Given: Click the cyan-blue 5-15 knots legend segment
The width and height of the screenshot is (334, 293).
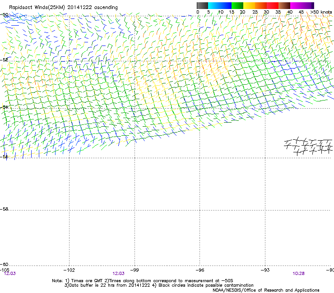Looking at the screenshot, I should click(x=220, y=5).
